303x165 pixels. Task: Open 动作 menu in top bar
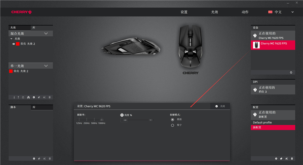click(x=245, y=12)
